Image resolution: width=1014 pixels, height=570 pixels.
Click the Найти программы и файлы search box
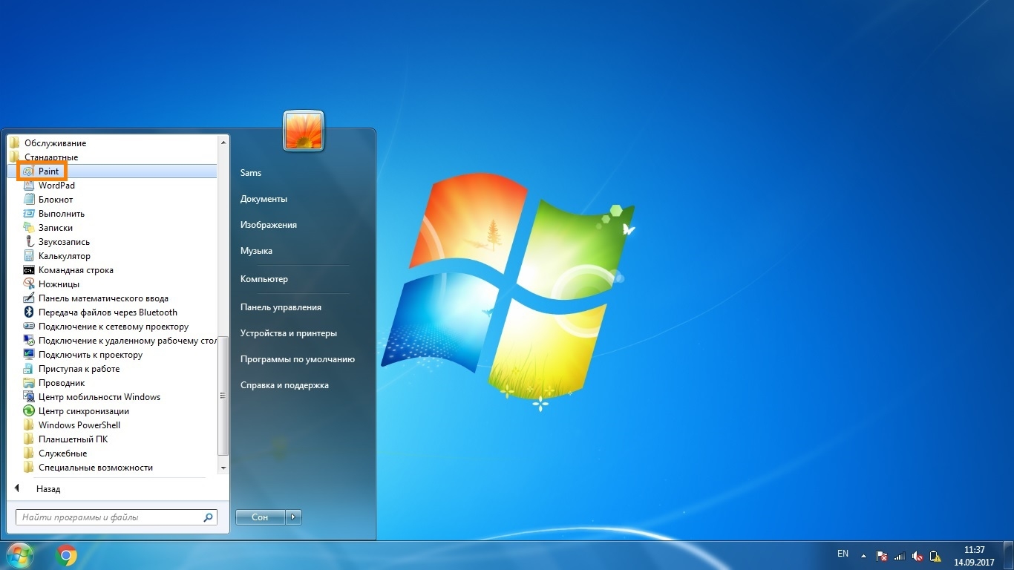[110, 517]
